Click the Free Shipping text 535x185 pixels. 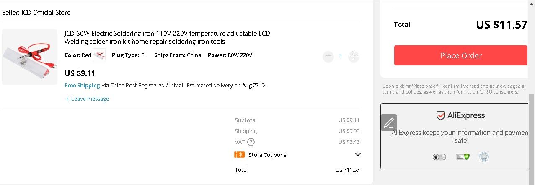coord(82,85)
